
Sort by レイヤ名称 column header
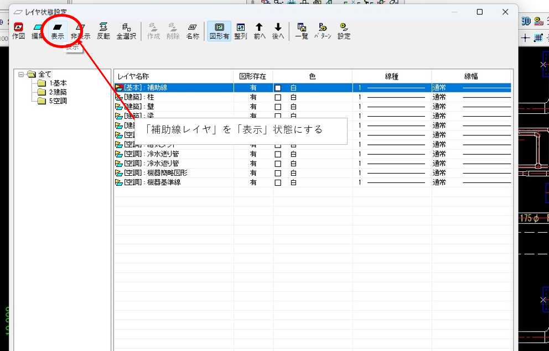[x=174, y=77]
